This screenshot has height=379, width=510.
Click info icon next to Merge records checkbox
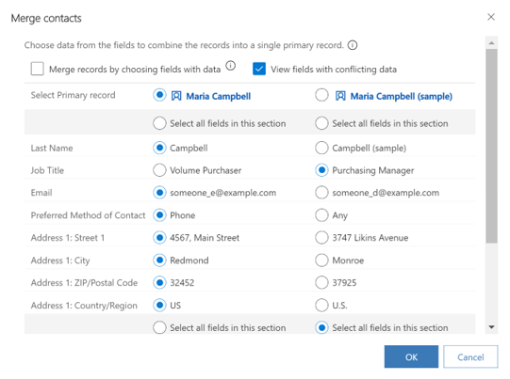point(231,66)
